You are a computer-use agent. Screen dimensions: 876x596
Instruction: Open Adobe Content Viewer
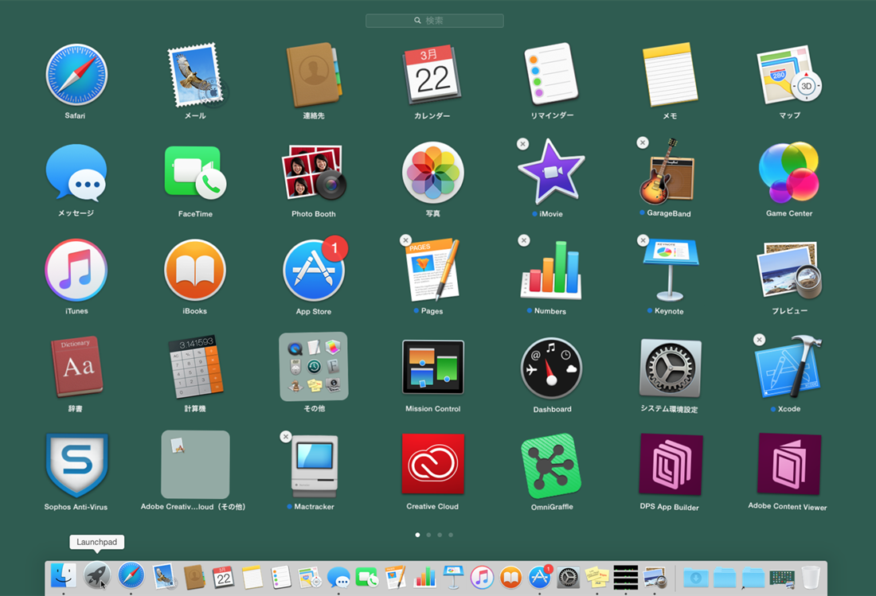(788, 466)
